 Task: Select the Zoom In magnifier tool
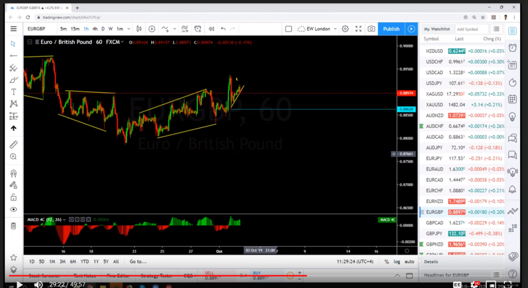click(13, 157)
